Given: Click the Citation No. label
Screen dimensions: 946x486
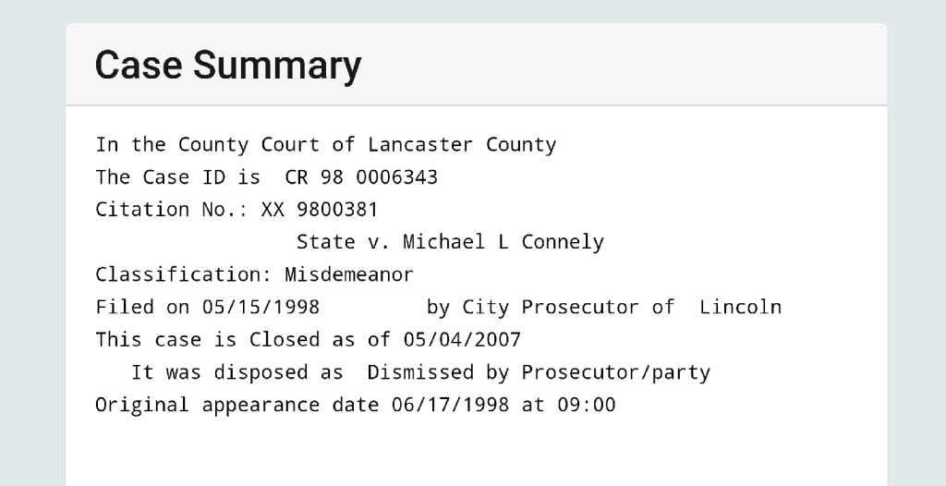Looking at the screenshot, I should tap(172, 210).
